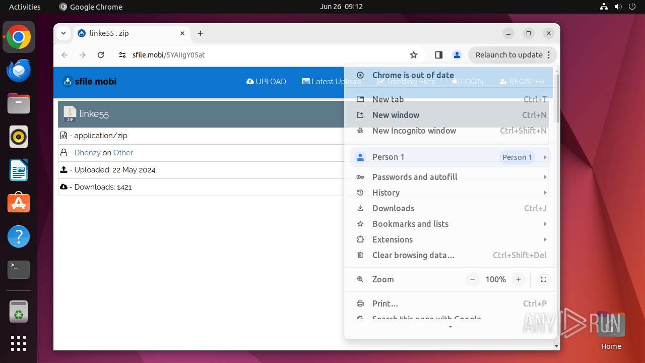
Task: Open a New Incognito window
Action: [x=450, y=131]
